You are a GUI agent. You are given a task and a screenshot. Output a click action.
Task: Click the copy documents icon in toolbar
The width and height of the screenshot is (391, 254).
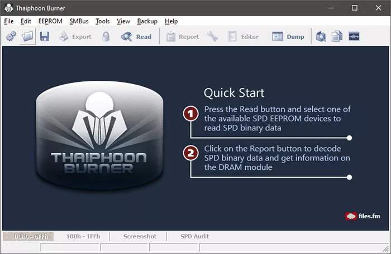pyautogui.click(x=337, y=37)
